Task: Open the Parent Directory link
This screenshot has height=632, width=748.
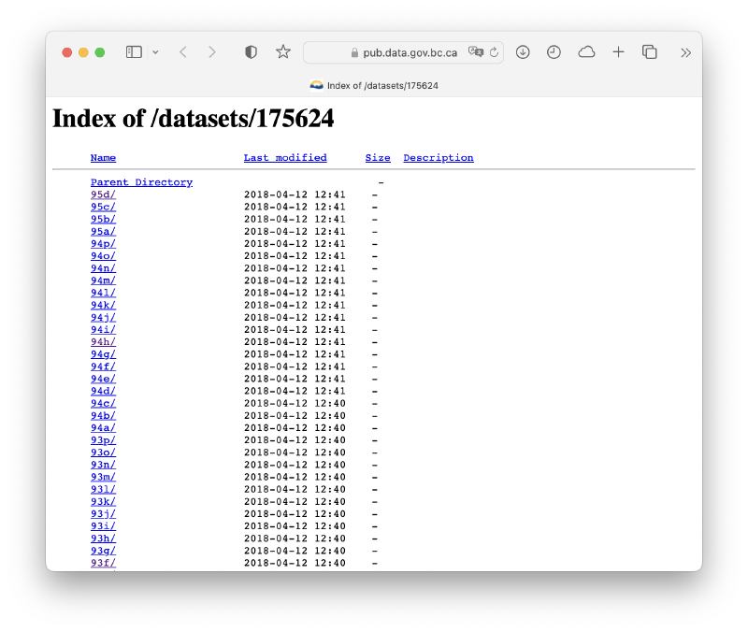Action: (141, 181)
